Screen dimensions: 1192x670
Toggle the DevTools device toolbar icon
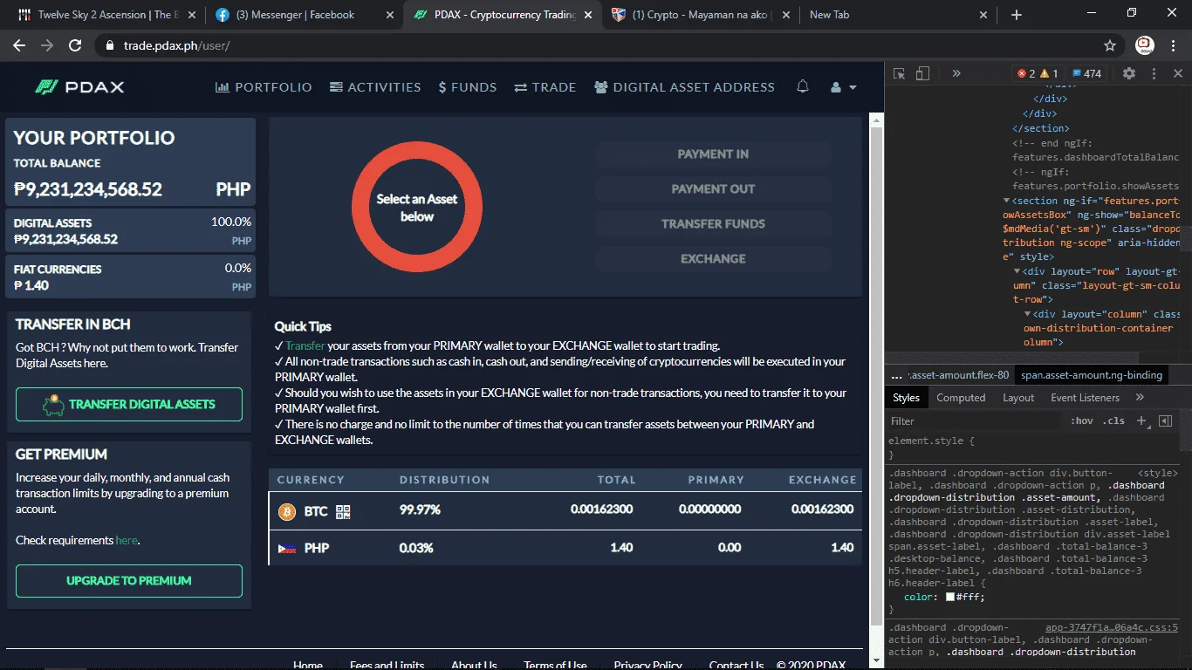point(922,74)
